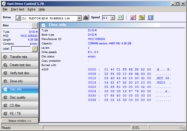187x131 pixels.
Task: Click sidebar Type value DVD-R
Action: [x=33, y=32]
